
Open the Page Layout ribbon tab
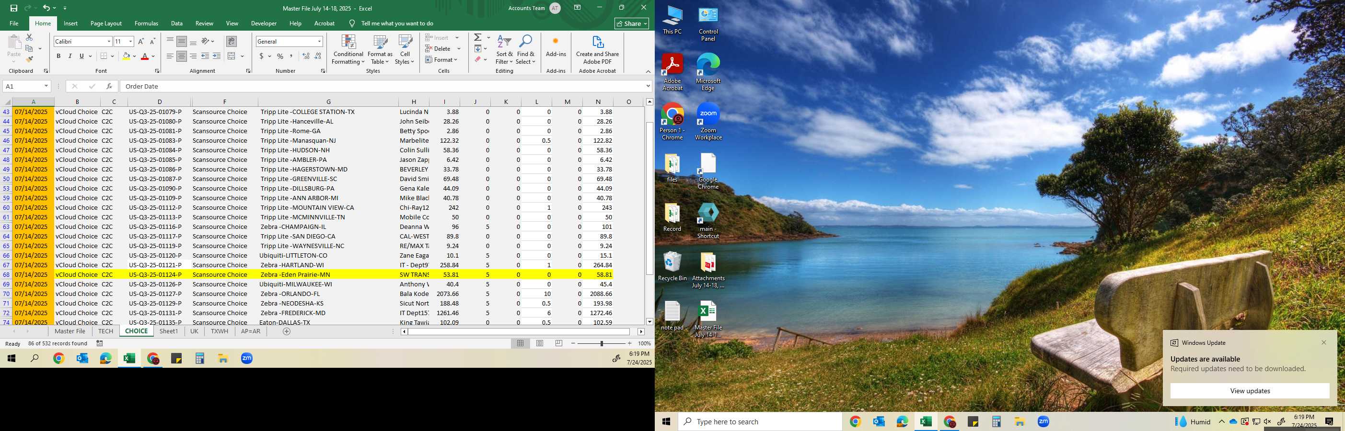tap(106, 23)
